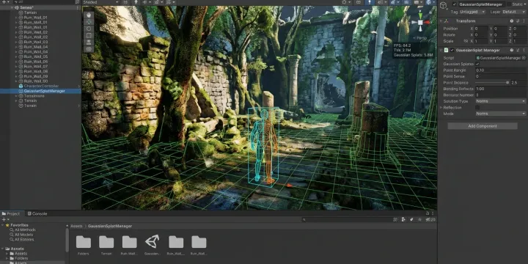Open Transform component kebab menu
Screen dimensions: 528x264
(523, 21)
